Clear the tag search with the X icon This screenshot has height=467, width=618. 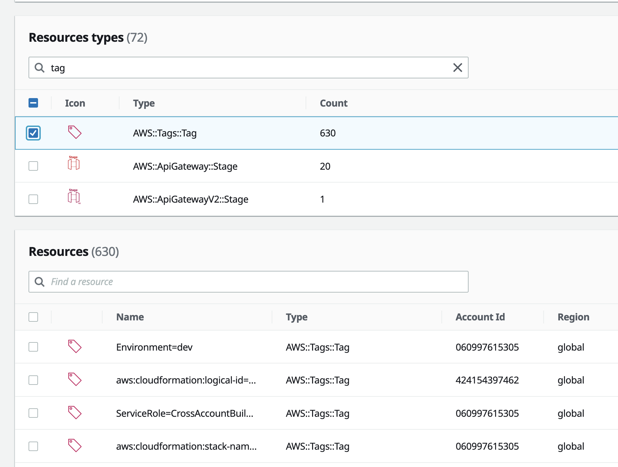[458, 68]
